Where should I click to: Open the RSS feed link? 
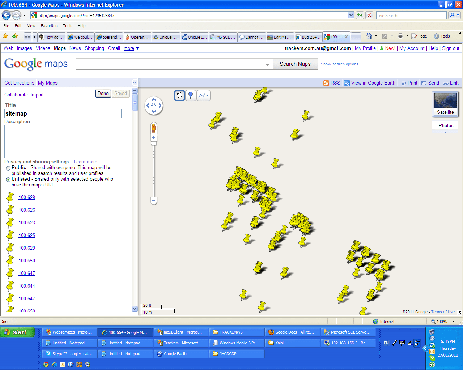click(x=332, y=83)
